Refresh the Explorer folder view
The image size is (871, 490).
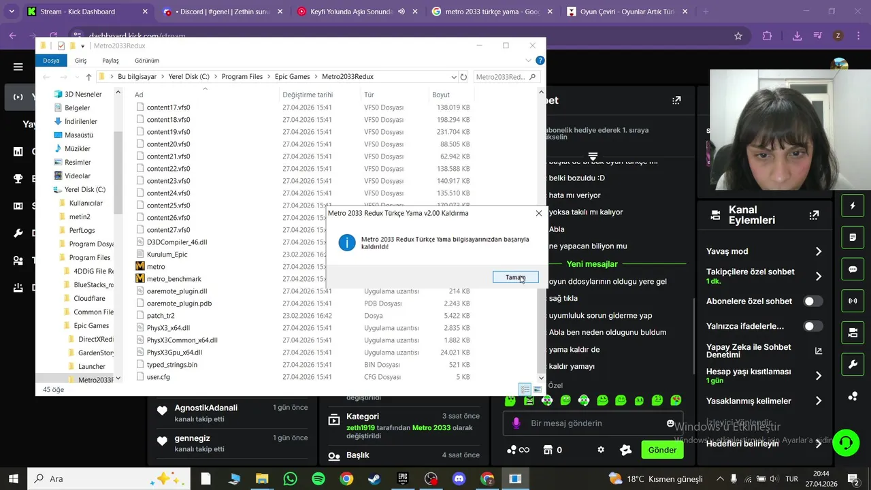[463, 77]
